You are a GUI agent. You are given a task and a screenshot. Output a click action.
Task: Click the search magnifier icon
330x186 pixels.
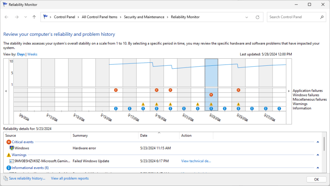pyautogui.click(x=322, y=17)
